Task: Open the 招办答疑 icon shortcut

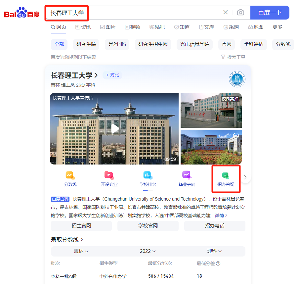Action: click(x=226, y=179)
